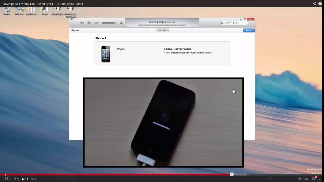Click the iTunes rewind button
324x182 pixels.
coord(82,23)
